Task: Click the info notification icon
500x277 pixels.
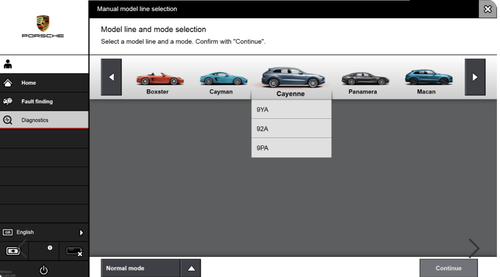Action: tap(50, 247)
